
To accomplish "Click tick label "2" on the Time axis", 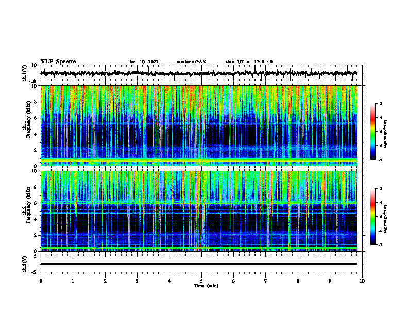I will click(x=105, y=281).
